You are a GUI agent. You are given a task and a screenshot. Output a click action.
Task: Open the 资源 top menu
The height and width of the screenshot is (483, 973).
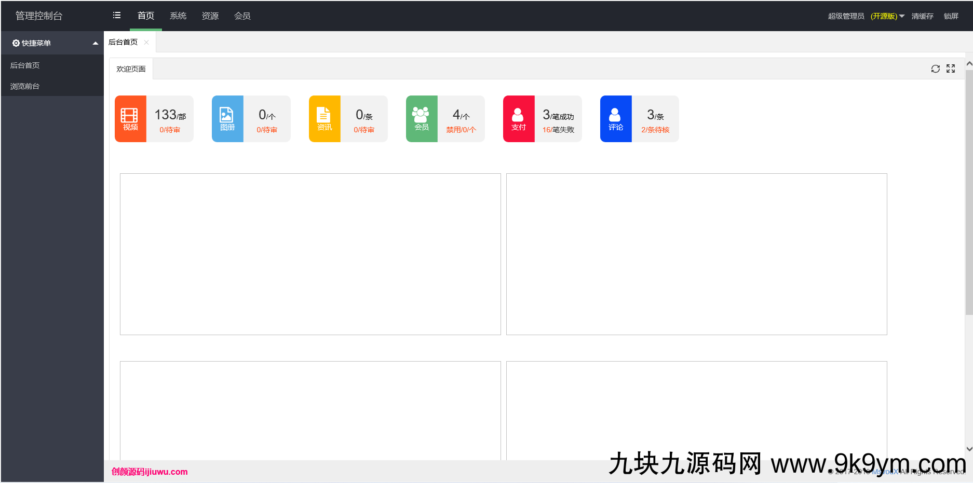click(x=210, y=16)
